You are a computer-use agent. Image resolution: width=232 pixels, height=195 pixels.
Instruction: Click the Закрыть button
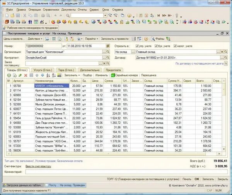click(x=223, y=179)
